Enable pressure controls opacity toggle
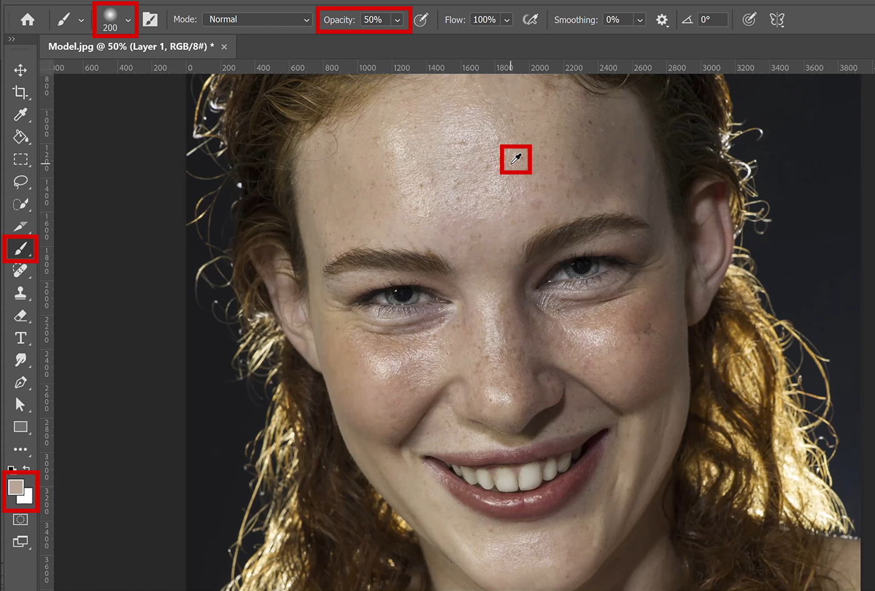This screenshot has height=591, width=875. (421, 19)
